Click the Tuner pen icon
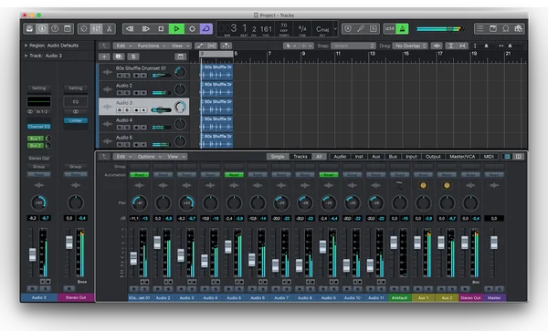Screen dimensions: 548x331 click(361, 28)
